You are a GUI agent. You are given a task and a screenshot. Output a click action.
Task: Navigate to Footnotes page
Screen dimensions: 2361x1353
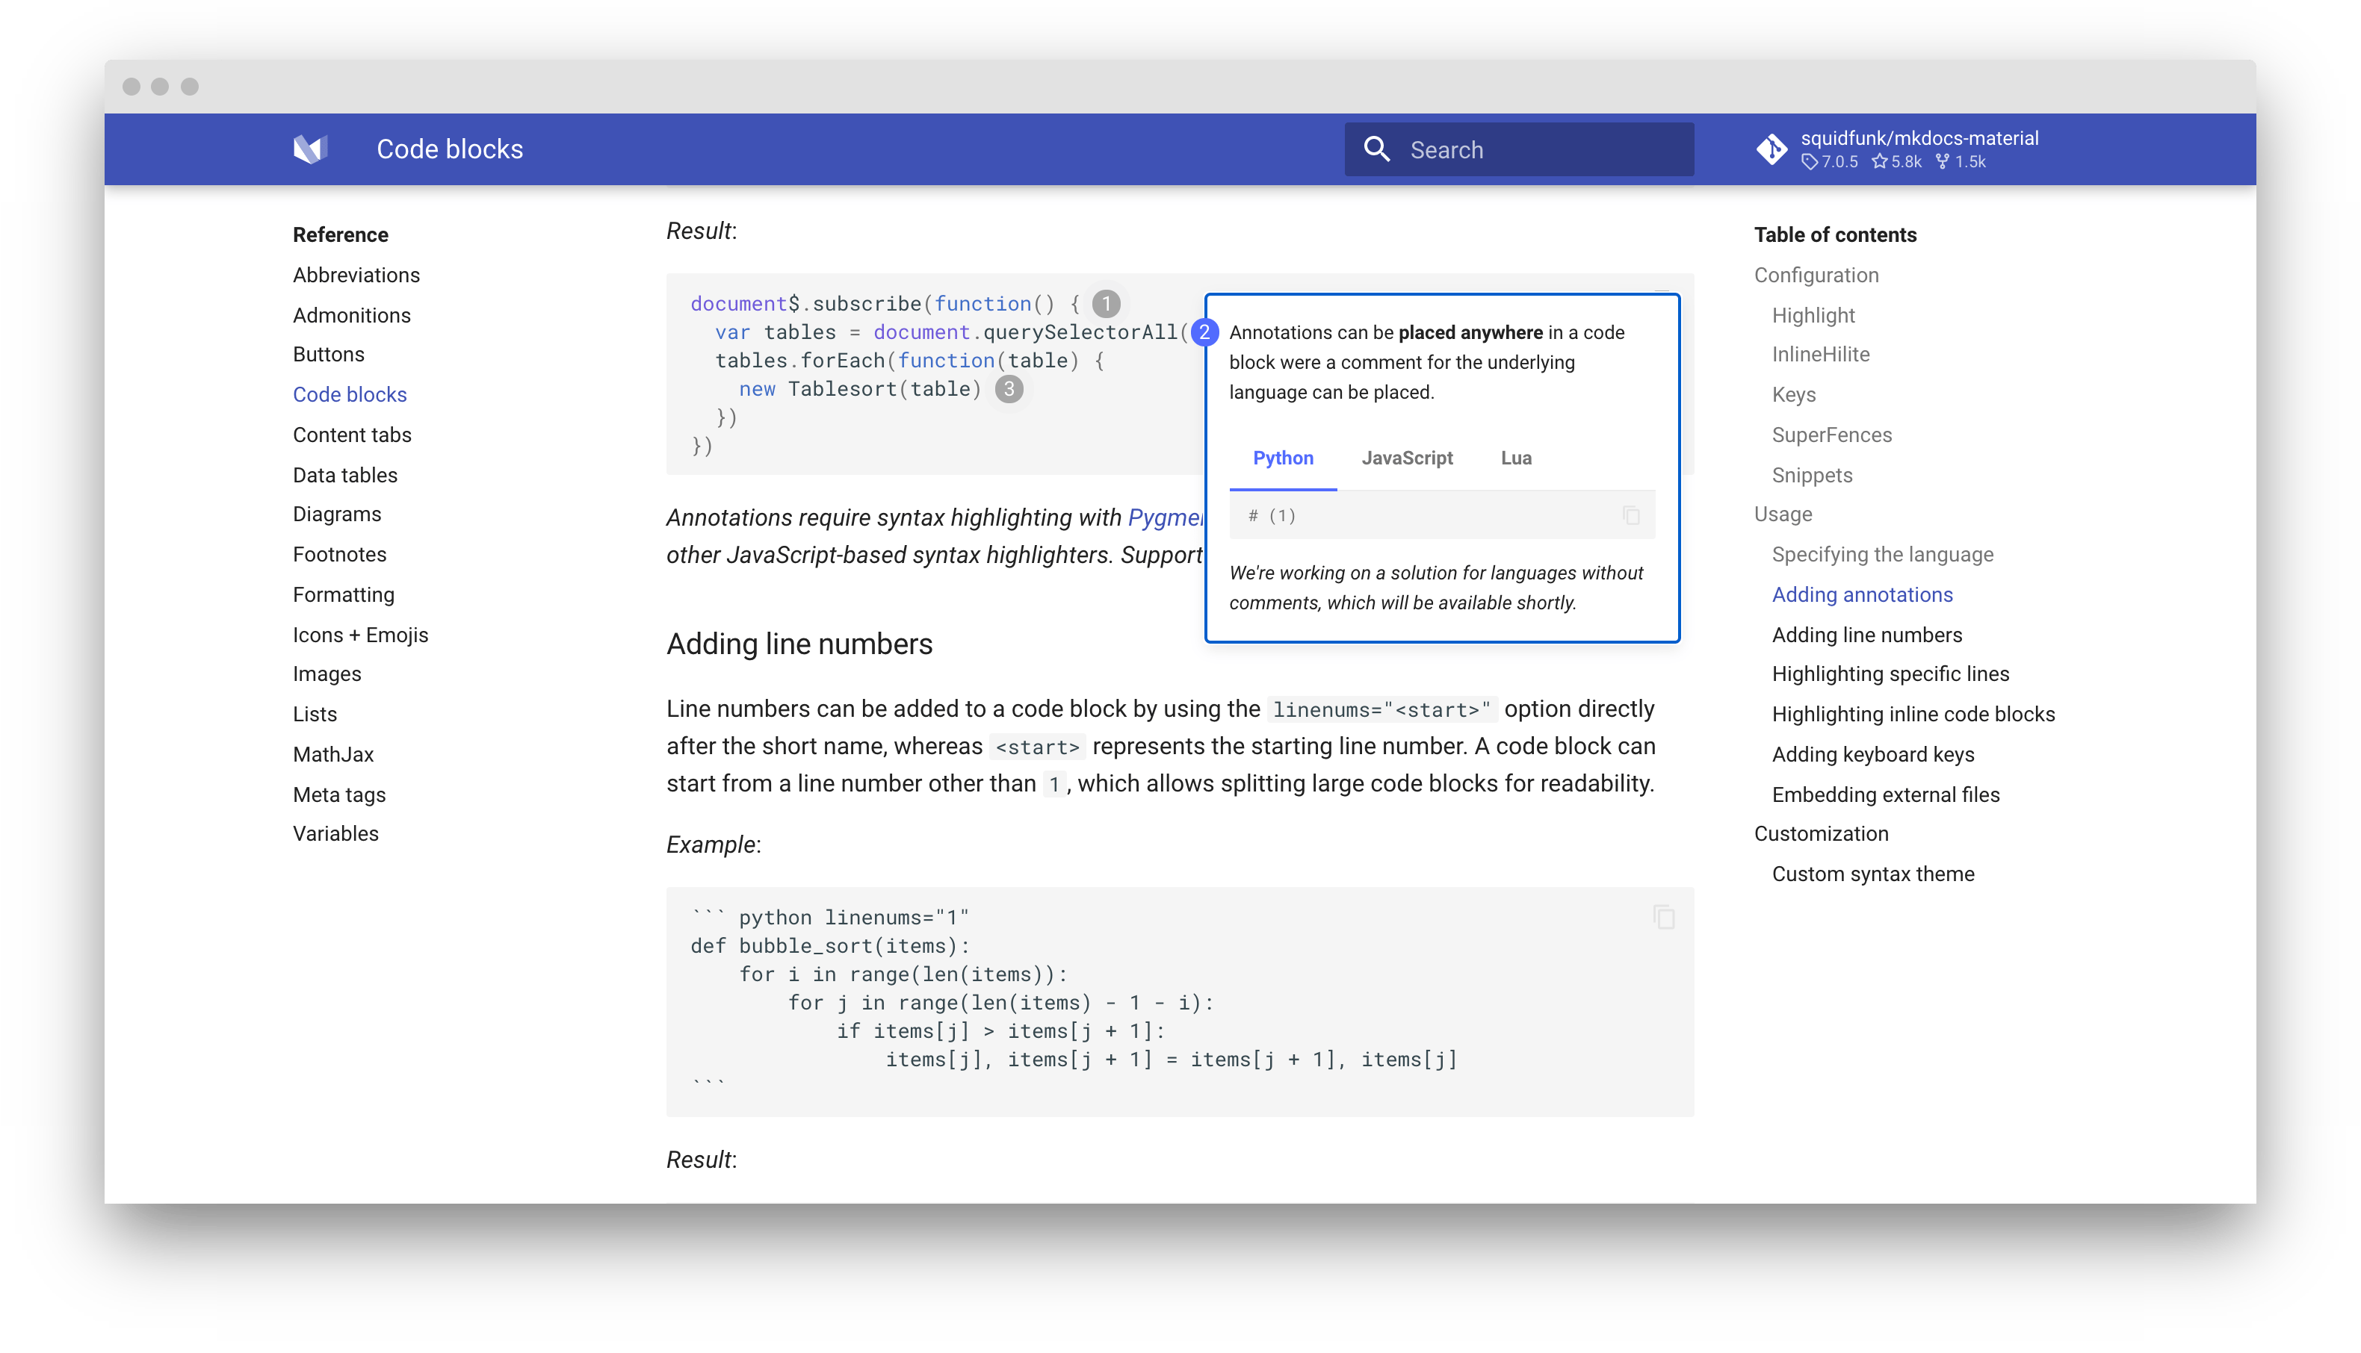339,554
